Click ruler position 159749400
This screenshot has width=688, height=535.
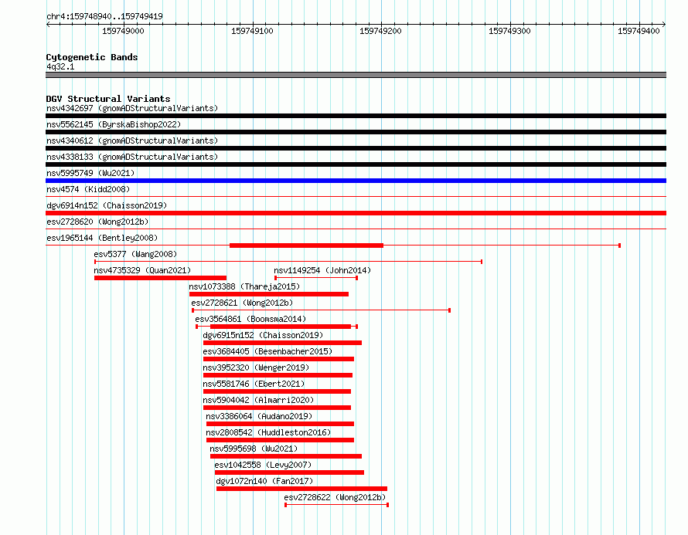[x=639, y=31]
